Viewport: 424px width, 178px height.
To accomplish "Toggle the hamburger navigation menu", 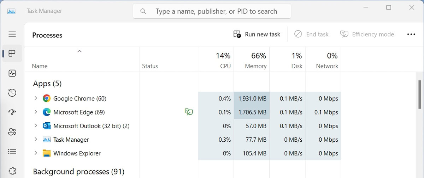I will coord(12,34).
